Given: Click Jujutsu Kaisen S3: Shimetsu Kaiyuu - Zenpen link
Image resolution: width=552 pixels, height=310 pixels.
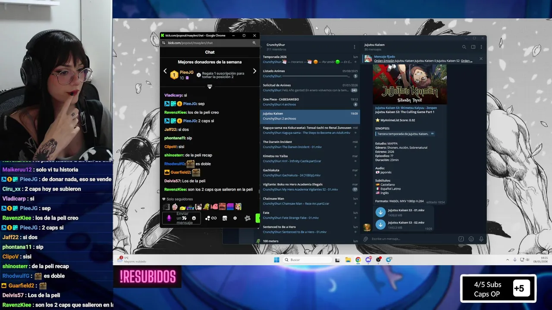Looking at the screenshot, I should click(x=406, y=108).
